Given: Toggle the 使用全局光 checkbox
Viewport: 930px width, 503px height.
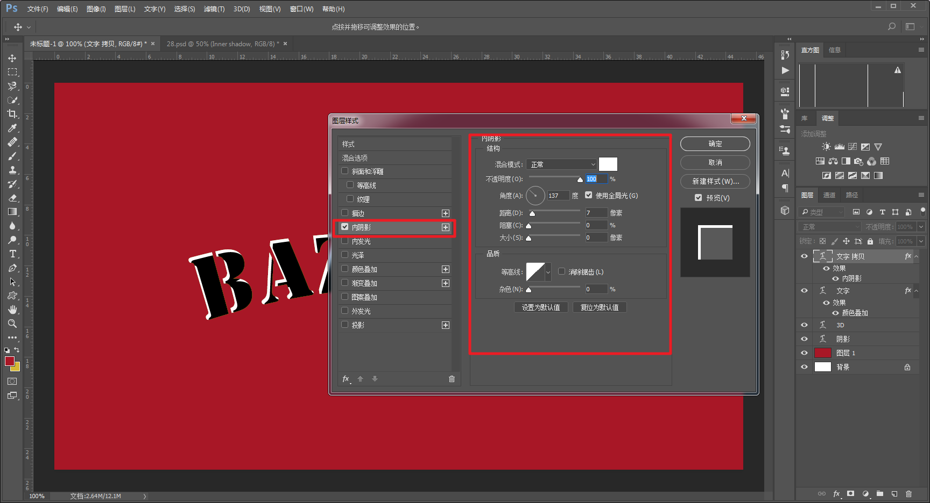Looking at the screenshot, I should pos(589,195).
